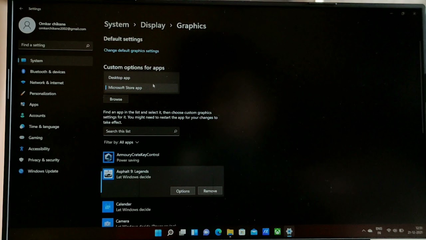Click the magnifier in Find a setting

(88, 46)
